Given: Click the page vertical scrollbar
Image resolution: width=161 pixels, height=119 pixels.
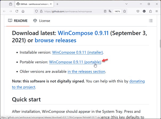Looking at the screenshot, I should (x=160, y=44).
